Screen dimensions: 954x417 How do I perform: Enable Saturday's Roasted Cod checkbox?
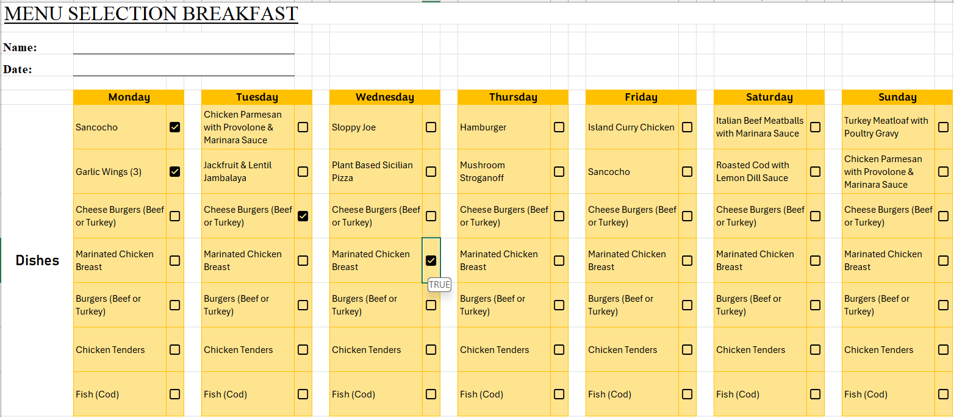click(816, 172)
